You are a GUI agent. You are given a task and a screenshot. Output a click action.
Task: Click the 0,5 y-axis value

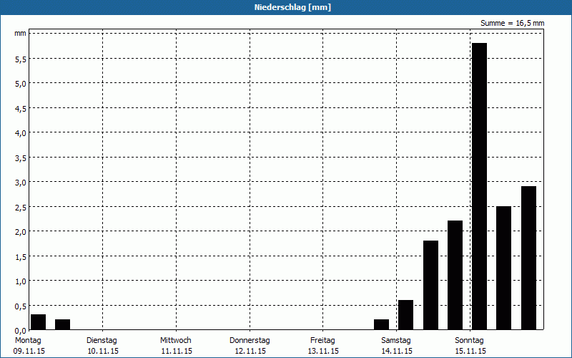[x=21, y=306]
